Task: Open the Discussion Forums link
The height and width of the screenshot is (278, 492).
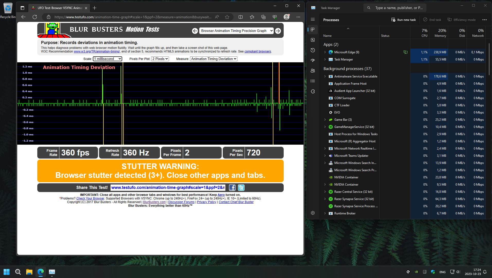Action: [181, 202]
